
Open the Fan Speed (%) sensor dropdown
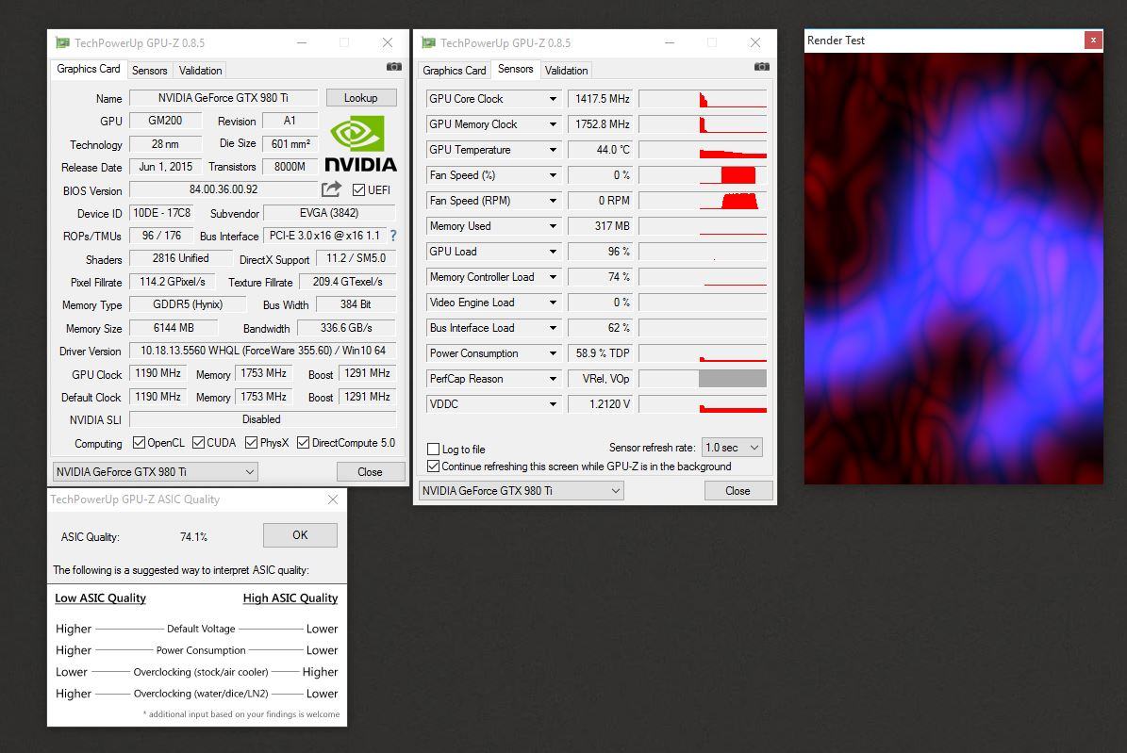553,175
